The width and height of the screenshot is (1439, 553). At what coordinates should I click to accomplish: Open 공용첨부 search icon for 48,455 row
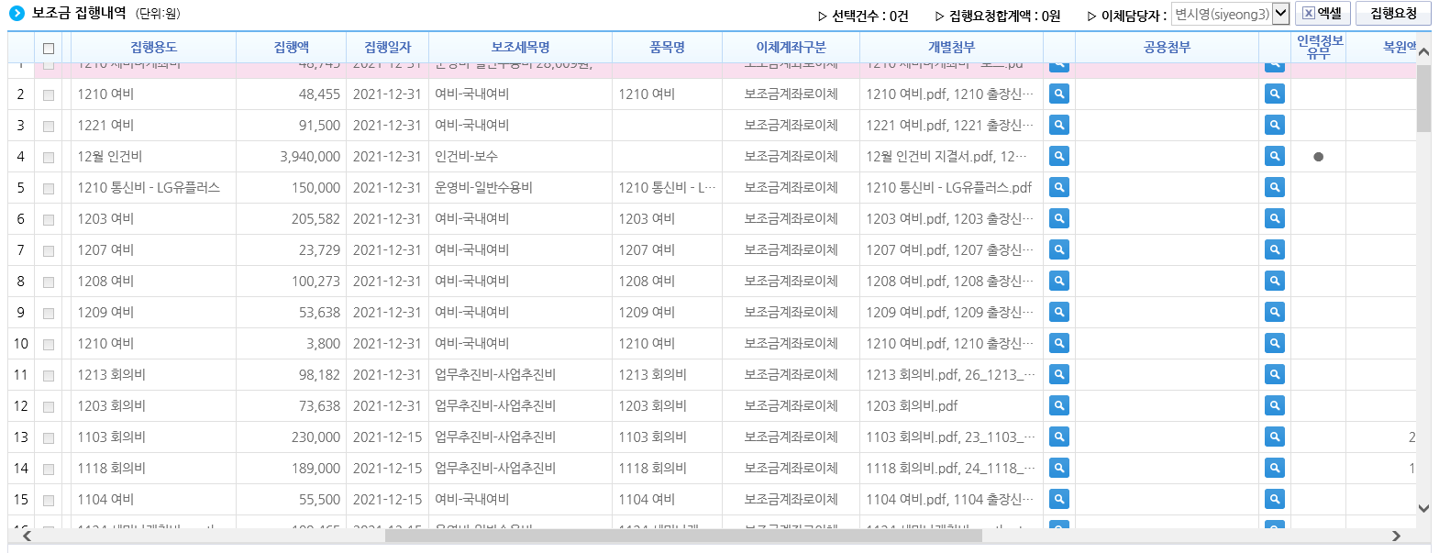click(x=1275, y=94)
